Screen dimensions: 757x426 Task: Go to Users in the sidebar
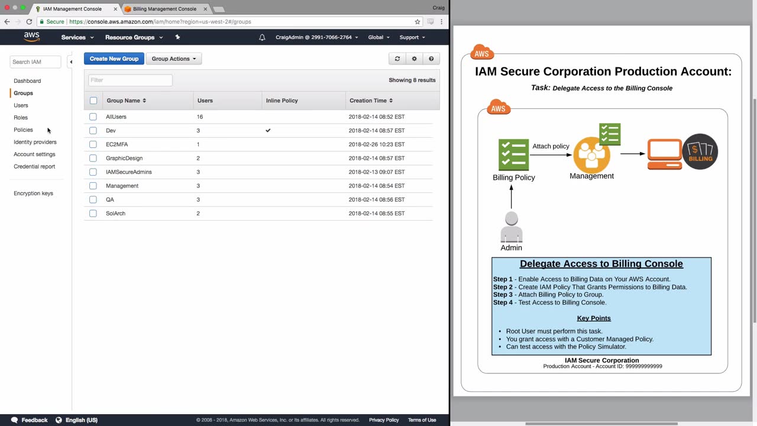point(21,105)
